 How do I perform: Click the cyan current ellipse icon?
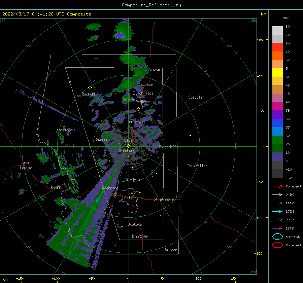(277, 237)
